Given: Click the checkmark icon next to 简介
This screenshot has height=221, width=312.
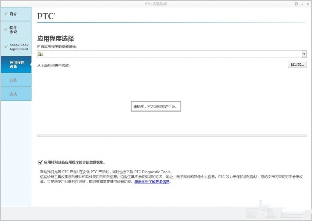Looking at the screenshot, I should tap(6, 14).
